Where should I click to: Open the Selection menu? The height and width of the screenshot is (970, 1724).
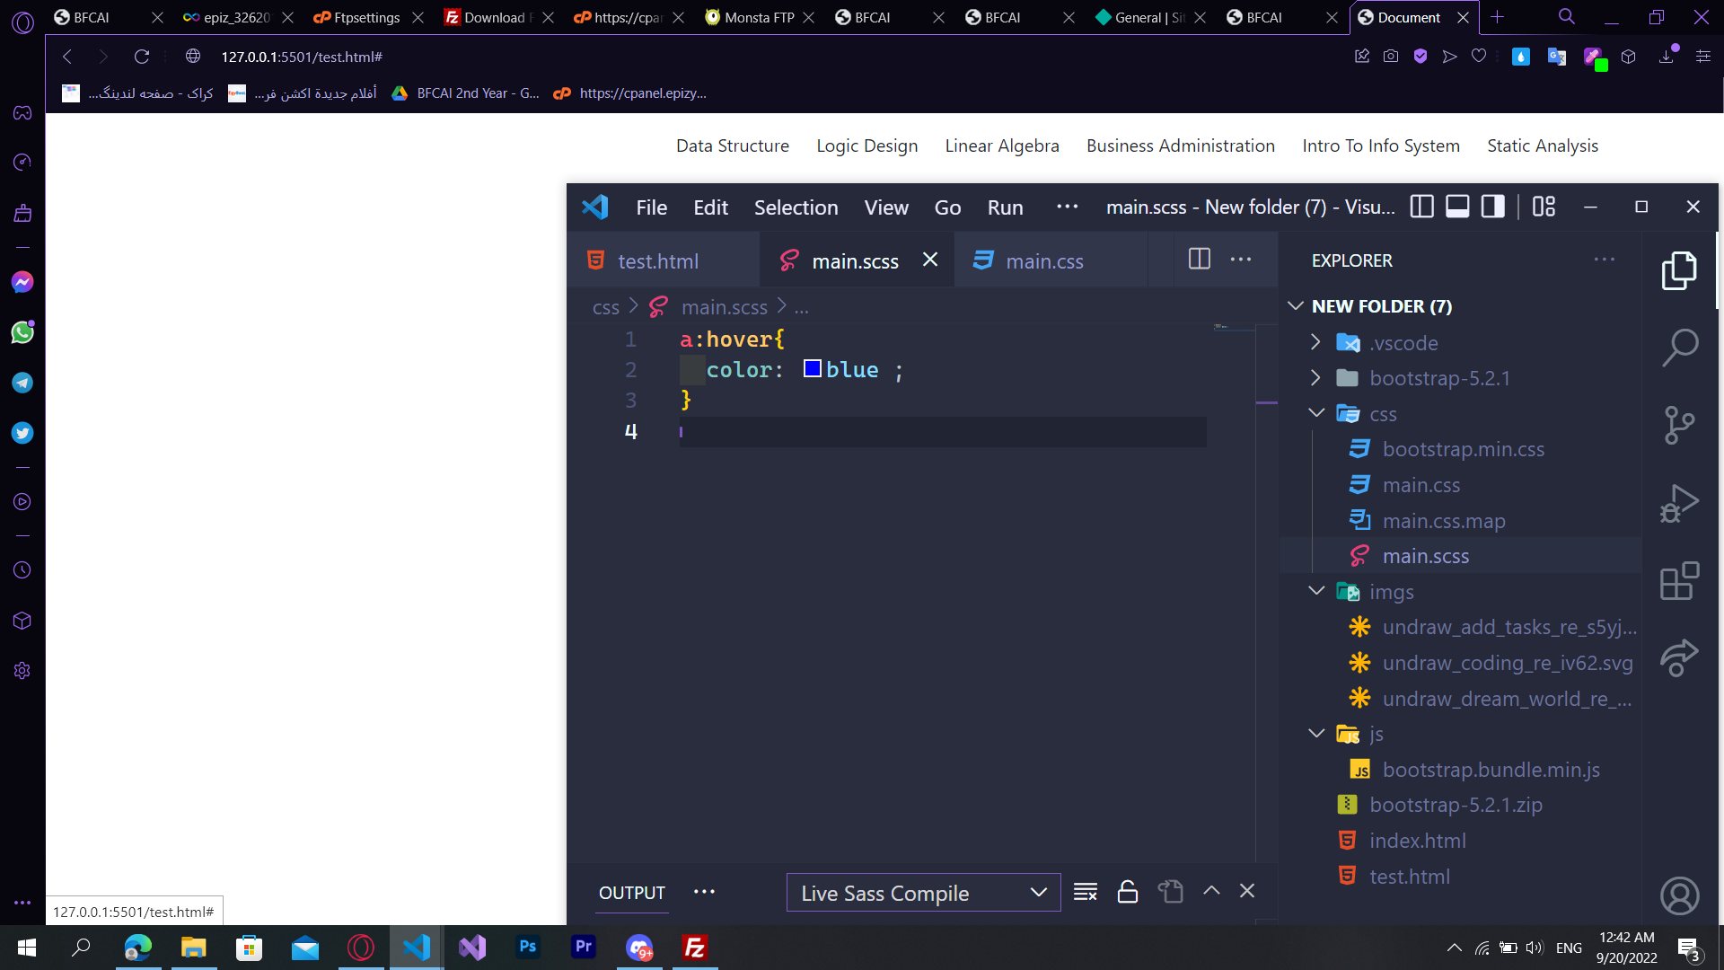pyautogui.click(x=796, y=207)
